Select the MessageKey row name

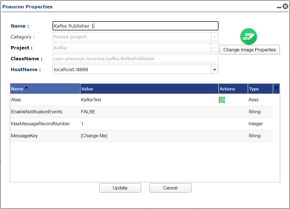[x=24, y=136]
